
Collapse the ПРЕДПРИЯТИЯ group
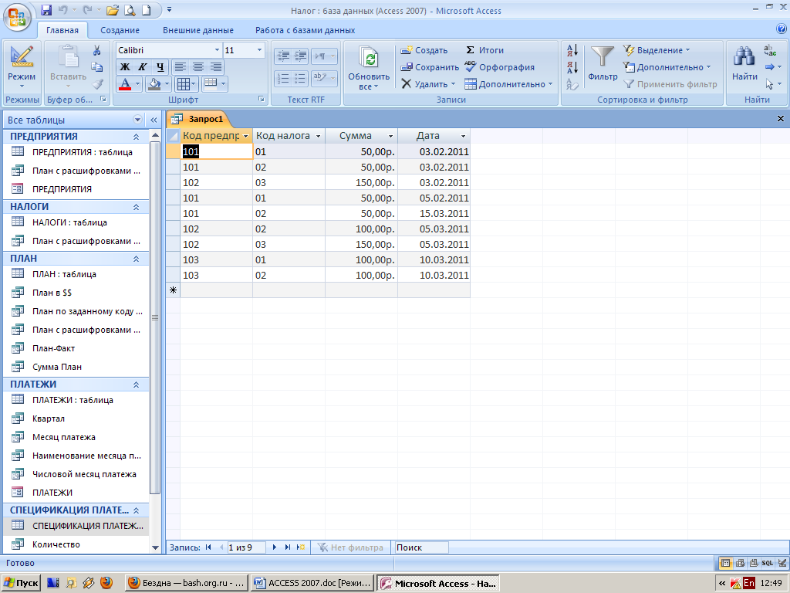coord(136,137)
